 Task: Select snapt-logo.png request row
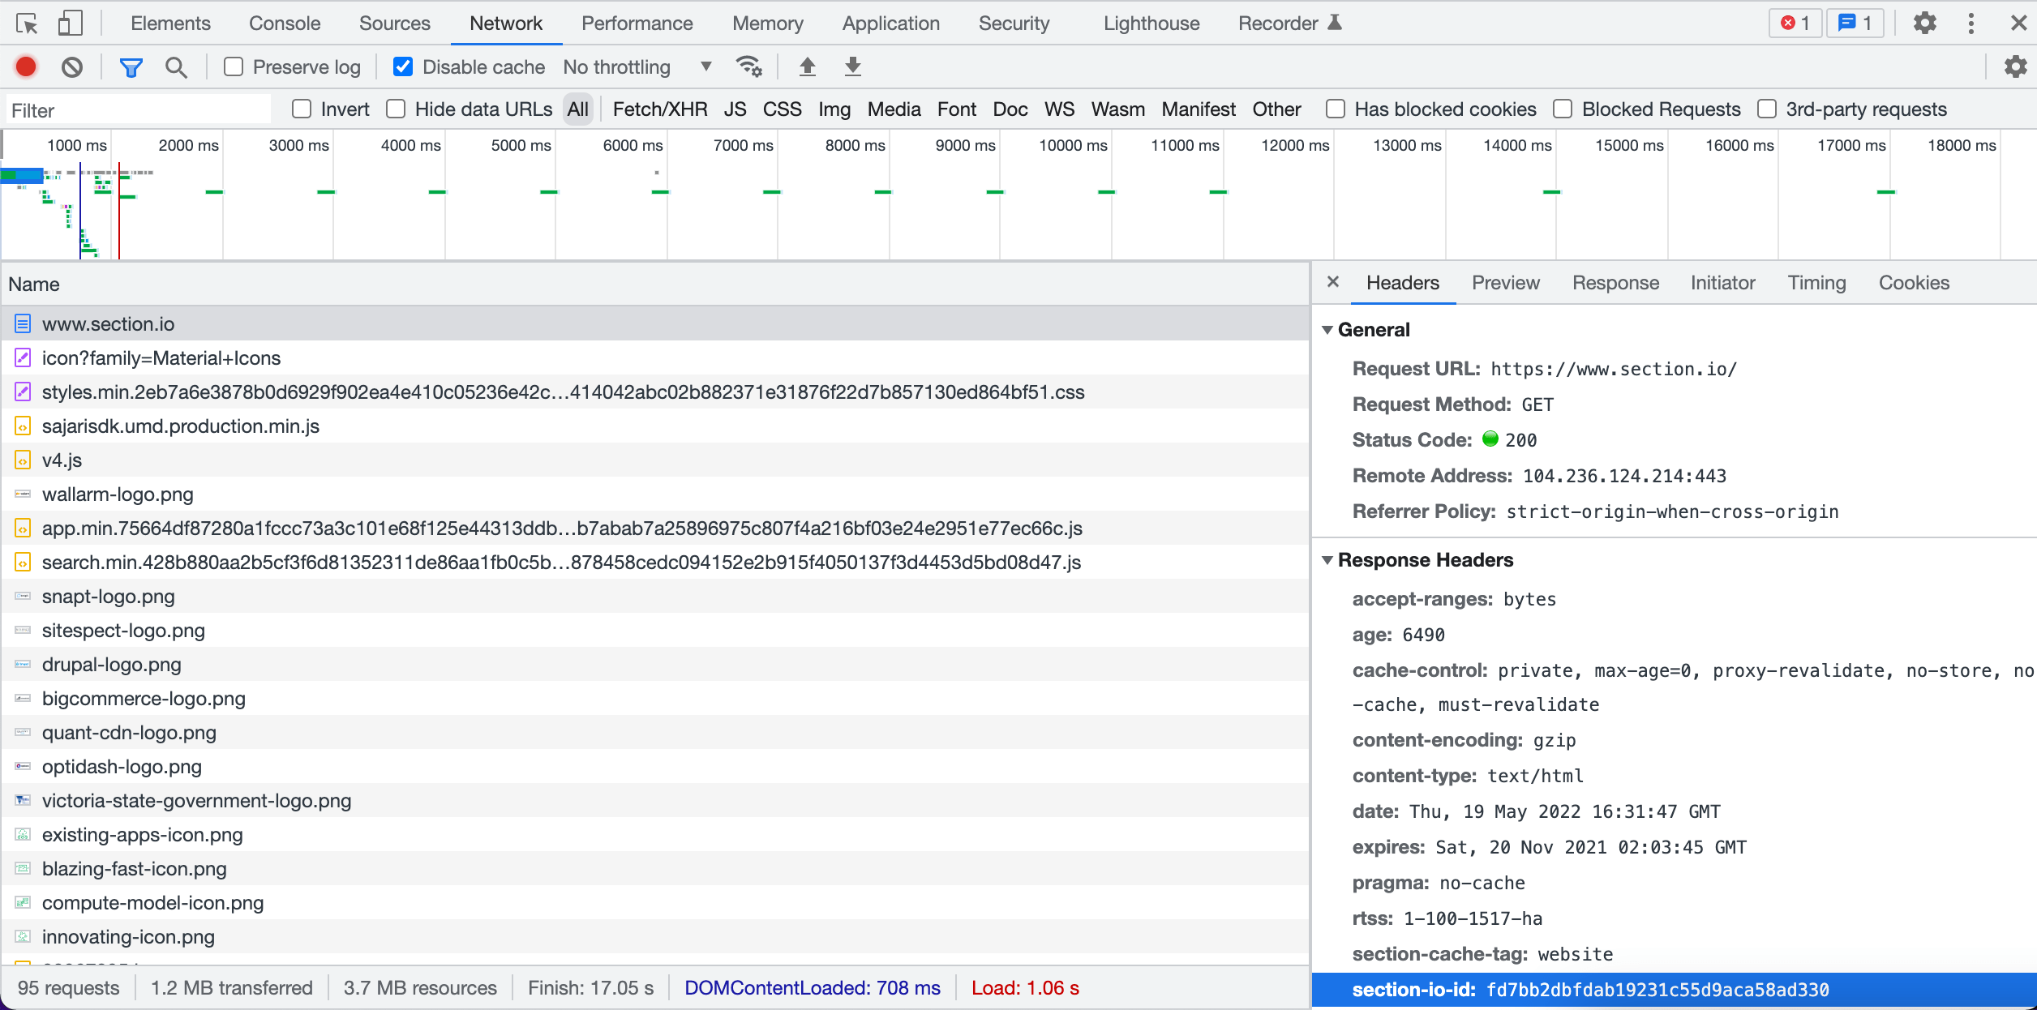(x=655, y=597)
